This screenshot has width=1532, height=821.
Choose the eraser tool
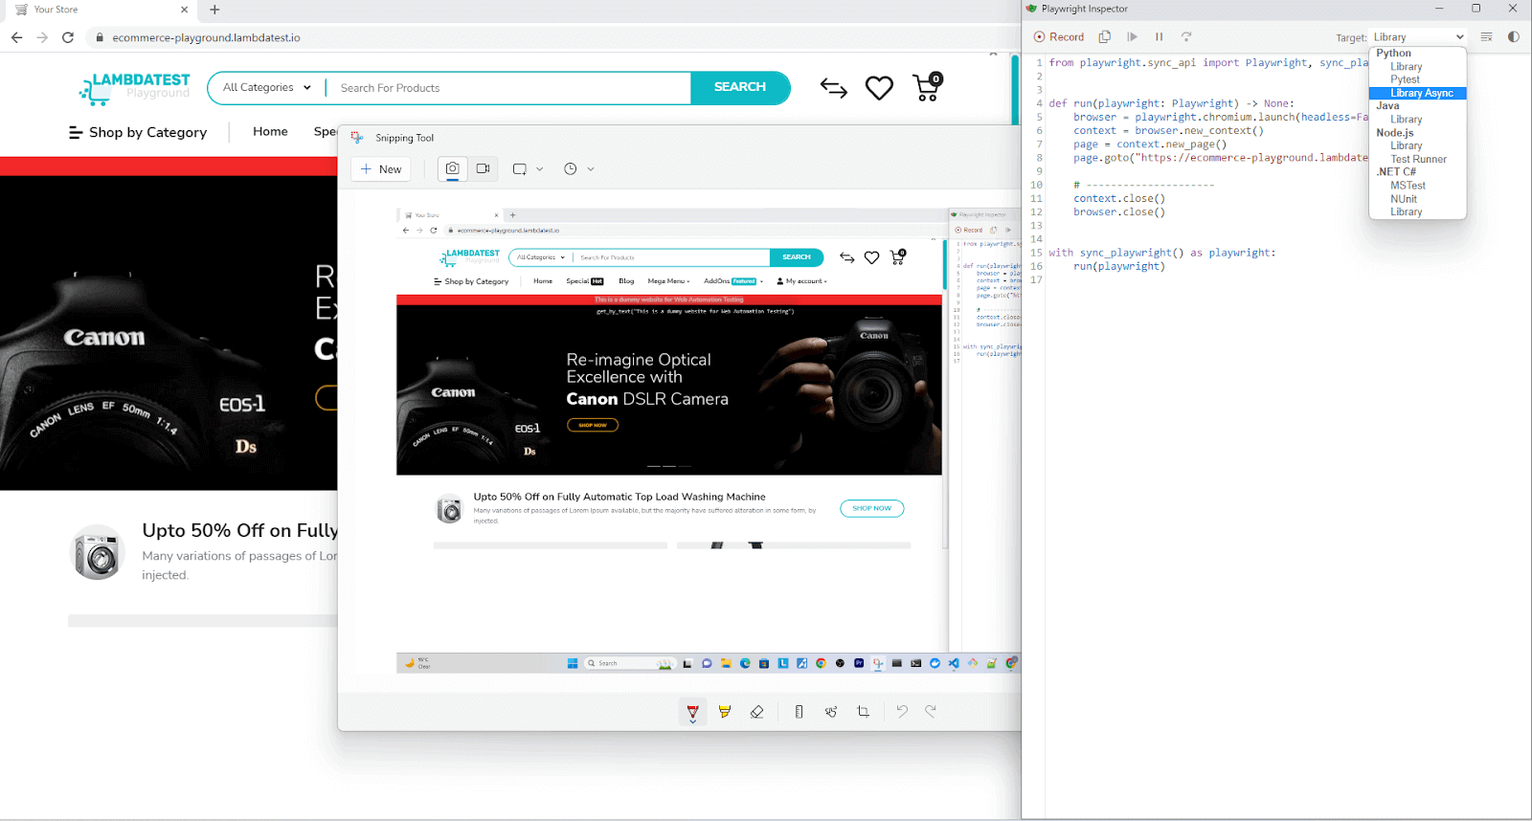coord(756,711)
